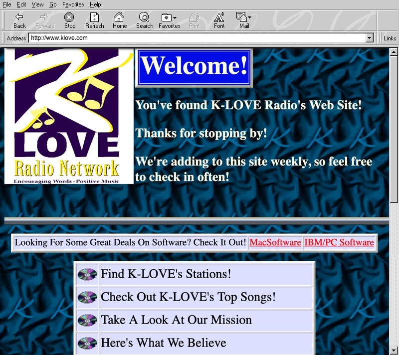399x355 pixels.
Task: Click the vertical scrollbar down arrow
Action: coord(394,350)
